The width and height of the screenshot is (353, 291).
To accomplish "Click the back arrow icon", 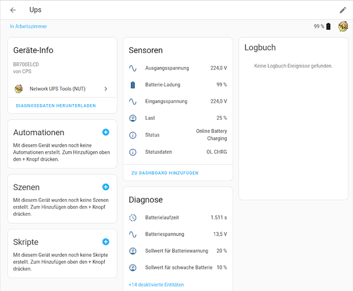I will pos(13,10).
